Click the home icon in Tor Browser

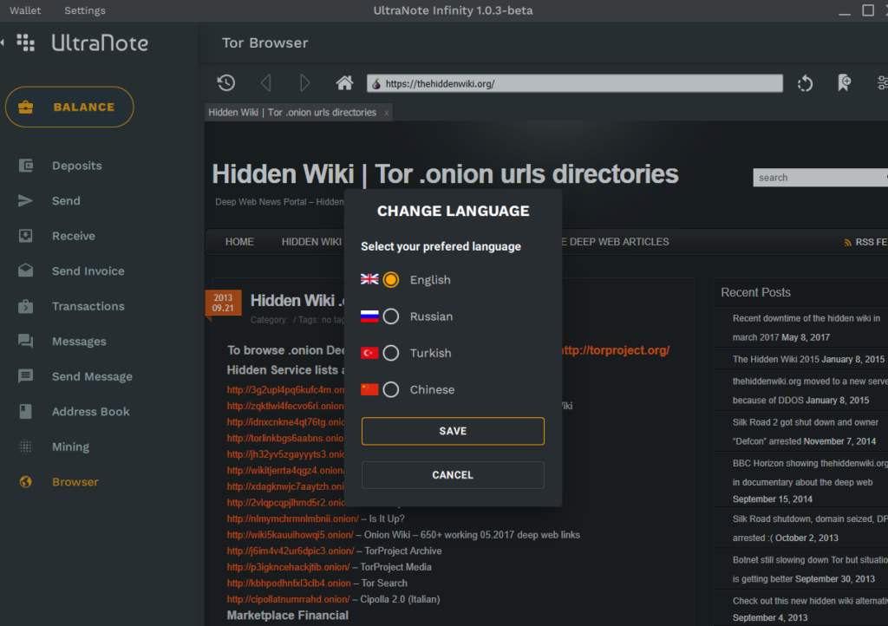click(x=344, y=83)
